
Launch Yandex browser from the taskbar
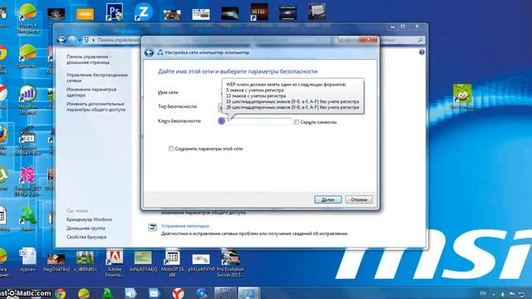pyautogui.click(x=178, y=293)
